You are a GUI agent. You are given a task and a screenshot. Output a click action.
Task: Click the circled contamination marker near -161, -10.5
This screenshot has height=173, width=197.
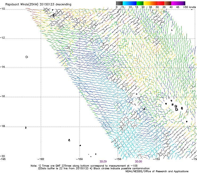pyautogui.click(x=54, y=15)
